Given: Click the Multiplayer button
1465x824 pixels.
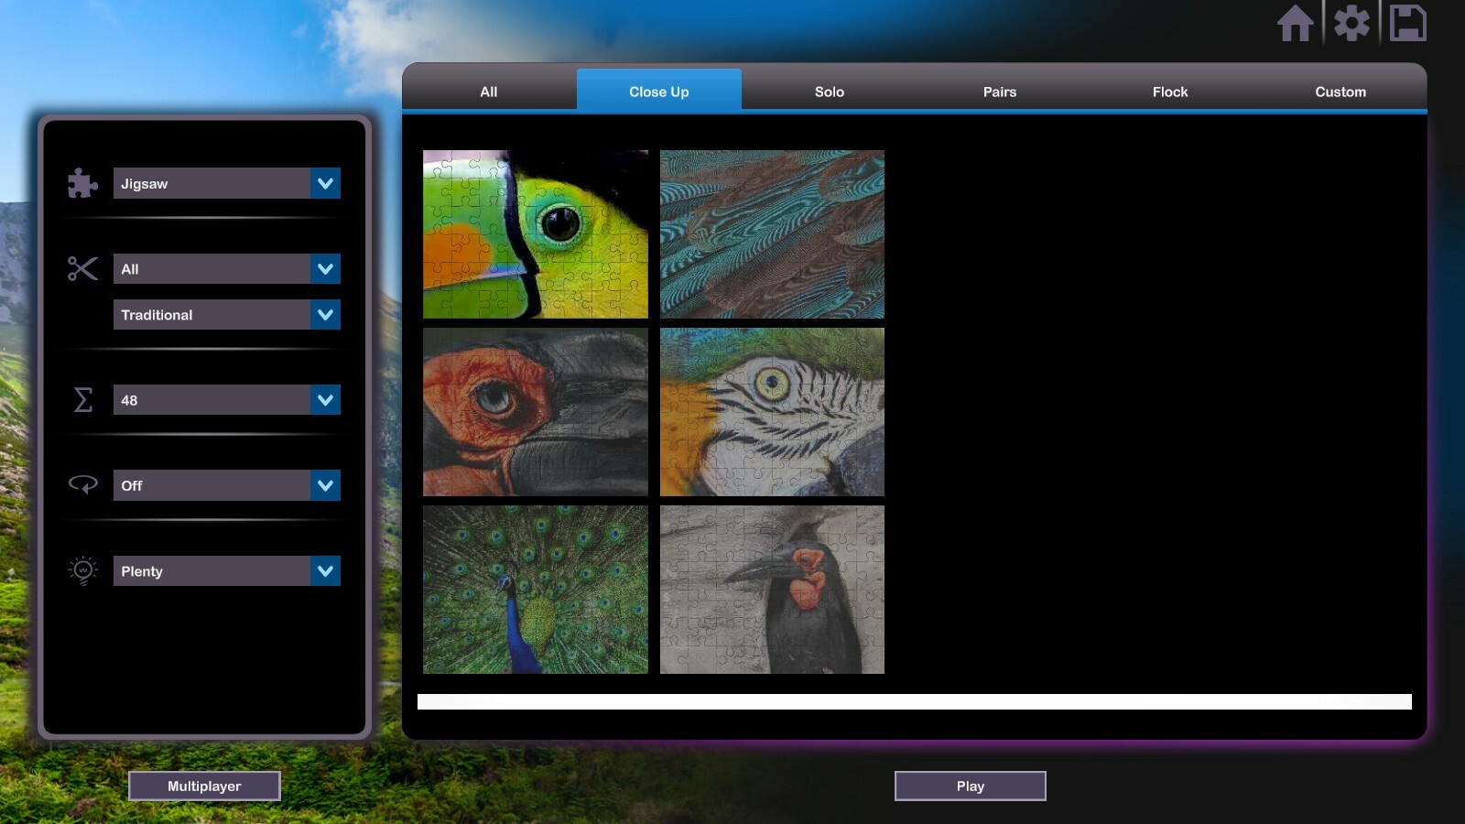Looking at the screenshot, I should pyautogui.click(x=204, y=785).
